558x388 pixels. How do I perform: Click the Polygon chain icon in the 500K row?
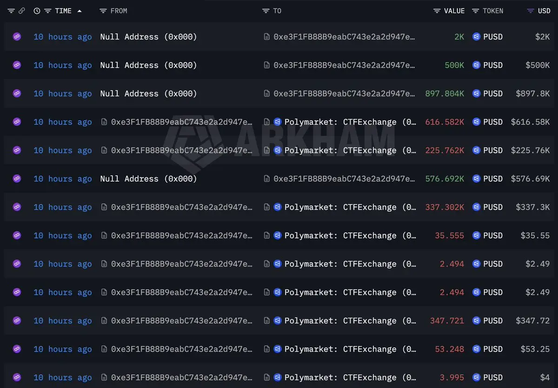[x=17, y=65]
